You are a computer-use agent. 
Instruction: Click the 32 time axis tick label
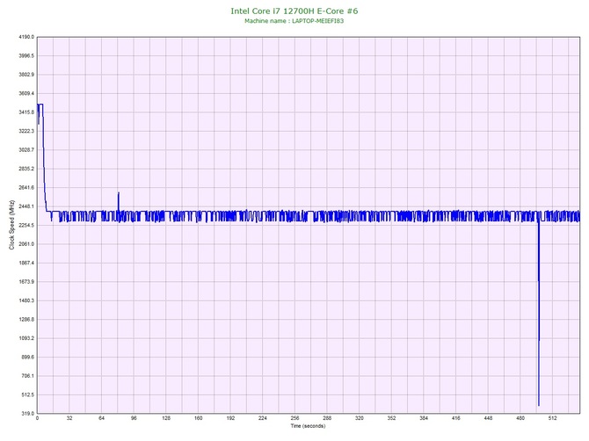[69, 418]
